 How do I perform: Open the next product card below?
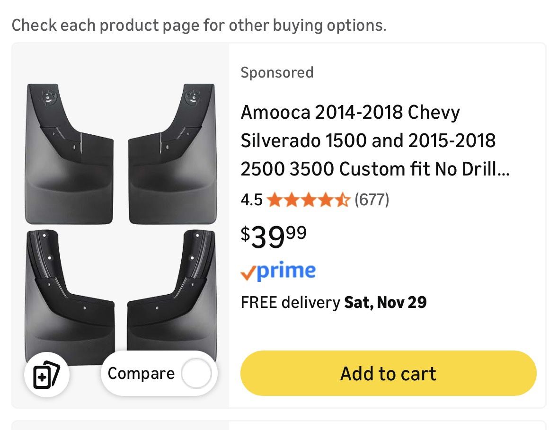click(x=279, y=425)
